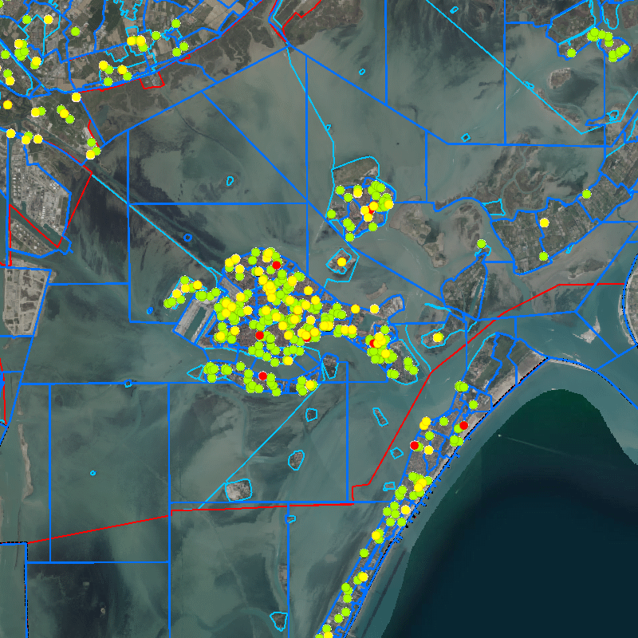Click the red marker at the main city's northern edge
Image resolution: width=638 pixels, height=638 pixels.
pyautogui.click(x=276, y=264)
